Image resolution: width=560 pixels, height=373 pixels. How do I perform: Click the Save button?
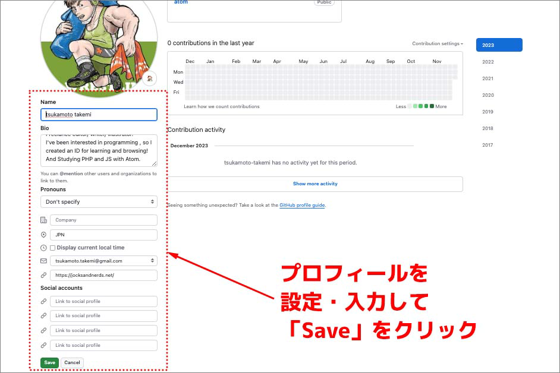pos(49,362)
